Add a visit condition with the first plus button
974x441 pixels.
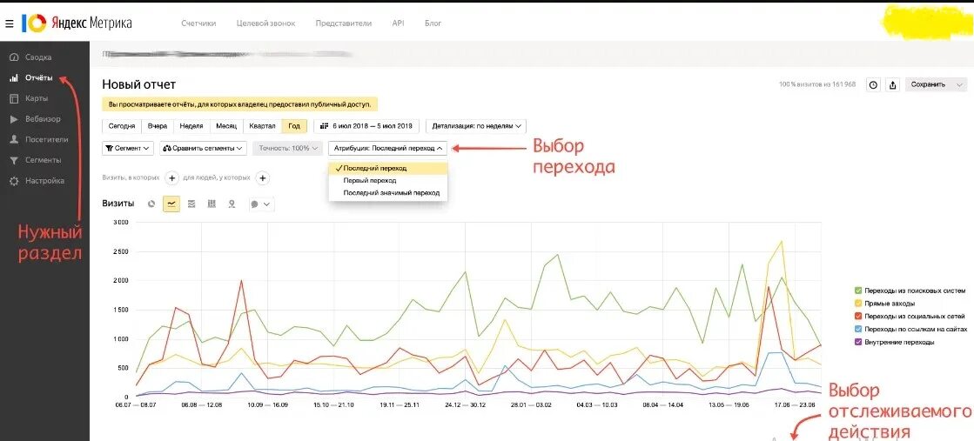click(171, 178)
